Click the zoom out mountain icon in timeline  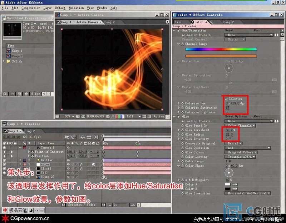(x=110, y=205)
